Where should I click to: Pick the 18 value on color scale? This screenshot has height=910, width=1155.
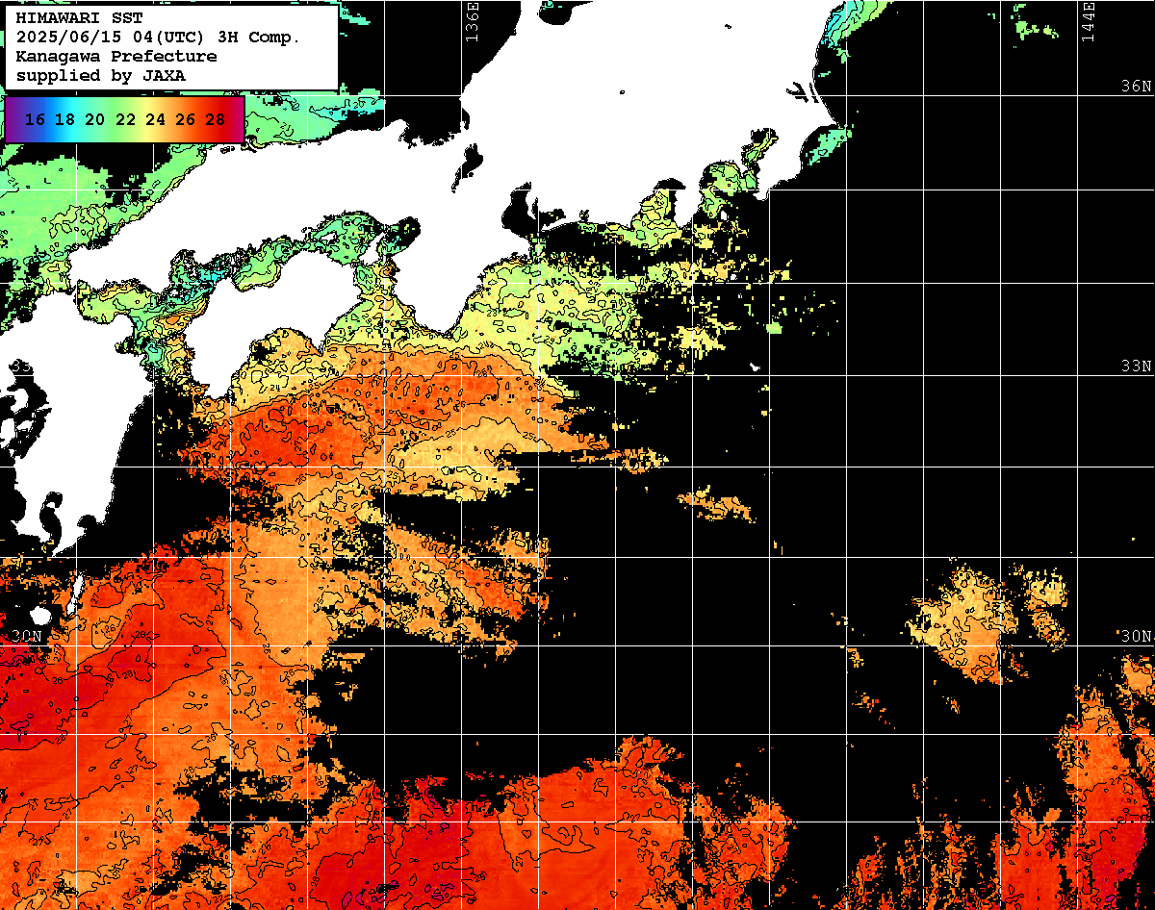pyautogui.click(x=64, y=119)
